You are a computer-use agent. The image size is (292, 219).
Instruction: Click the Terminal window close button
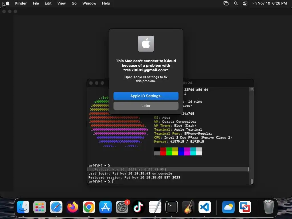tap(91, 83)
